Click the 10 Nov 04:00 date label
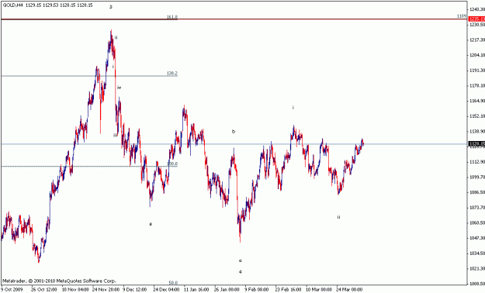This screenshot has width=485, height=293. pos(76,290)
